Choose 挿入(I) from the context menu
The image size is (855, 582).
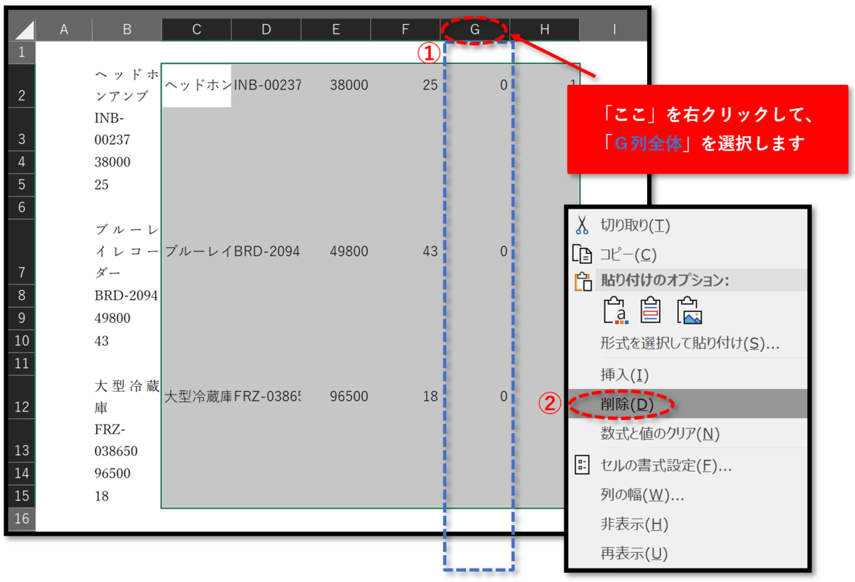click(x=623, y=375)
